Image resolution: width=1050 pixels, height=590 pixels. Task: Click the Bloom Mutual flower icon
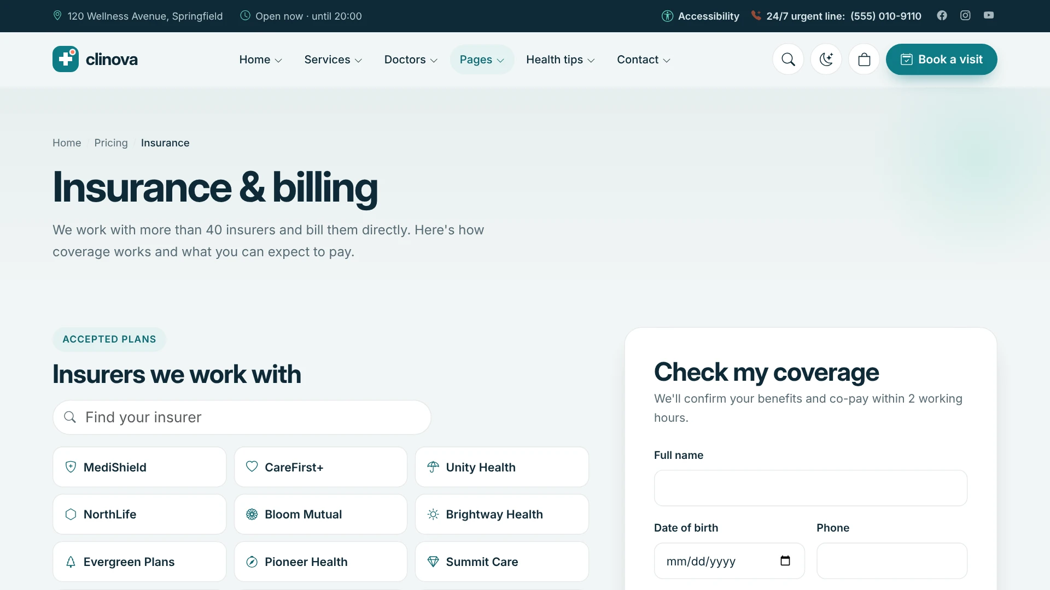[252, 514]
